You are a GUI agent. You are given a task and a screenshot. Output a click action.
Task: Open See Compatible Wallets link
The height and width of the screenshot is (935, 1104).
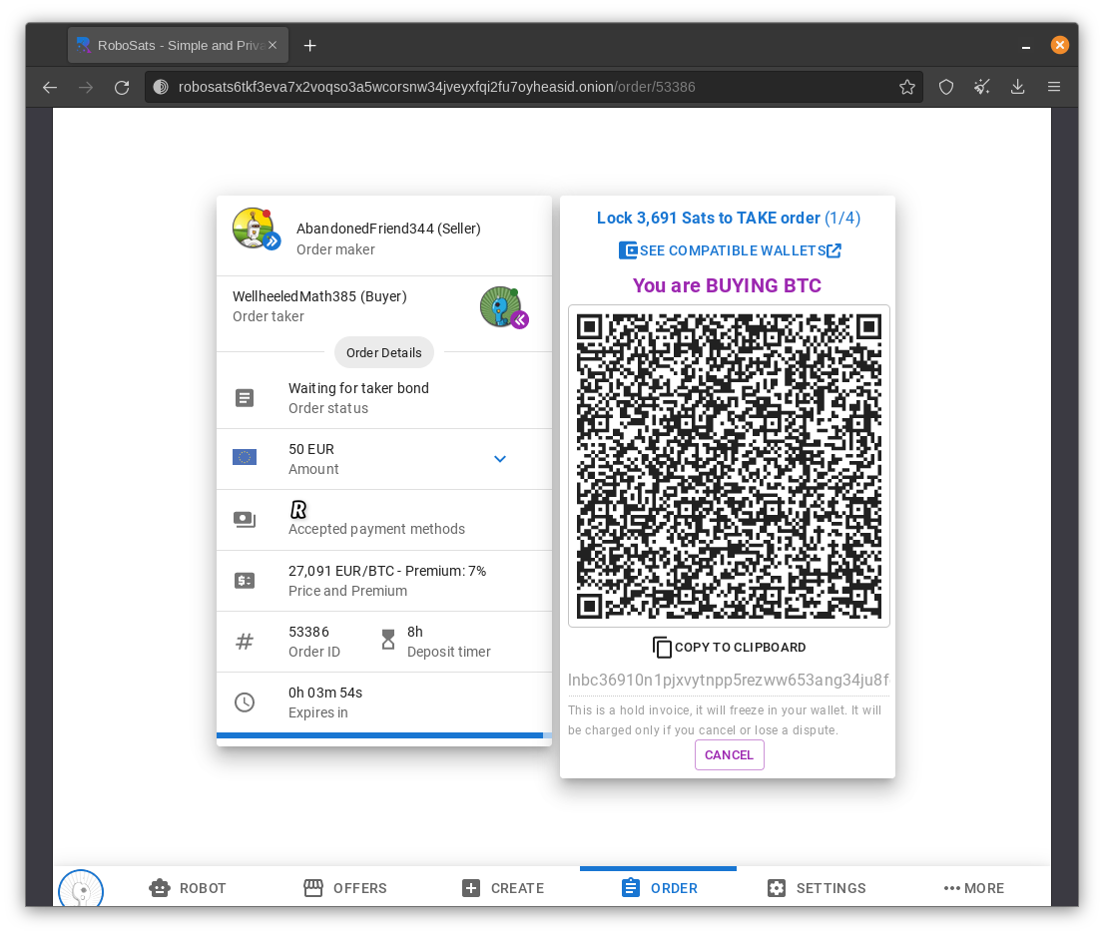pos(730,250)
